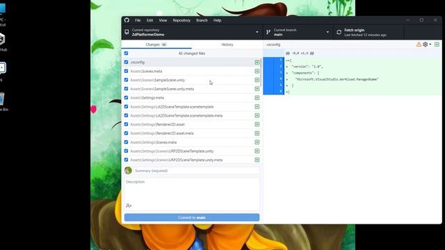The image size is (445, 250).
Task: Uncheck the URP2DSceneTemplate.unity checkbox
Action: coord(126,151)
